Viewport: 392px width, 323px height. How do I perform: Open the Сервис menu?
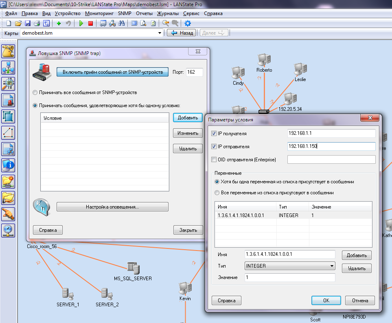coord(191,13)
